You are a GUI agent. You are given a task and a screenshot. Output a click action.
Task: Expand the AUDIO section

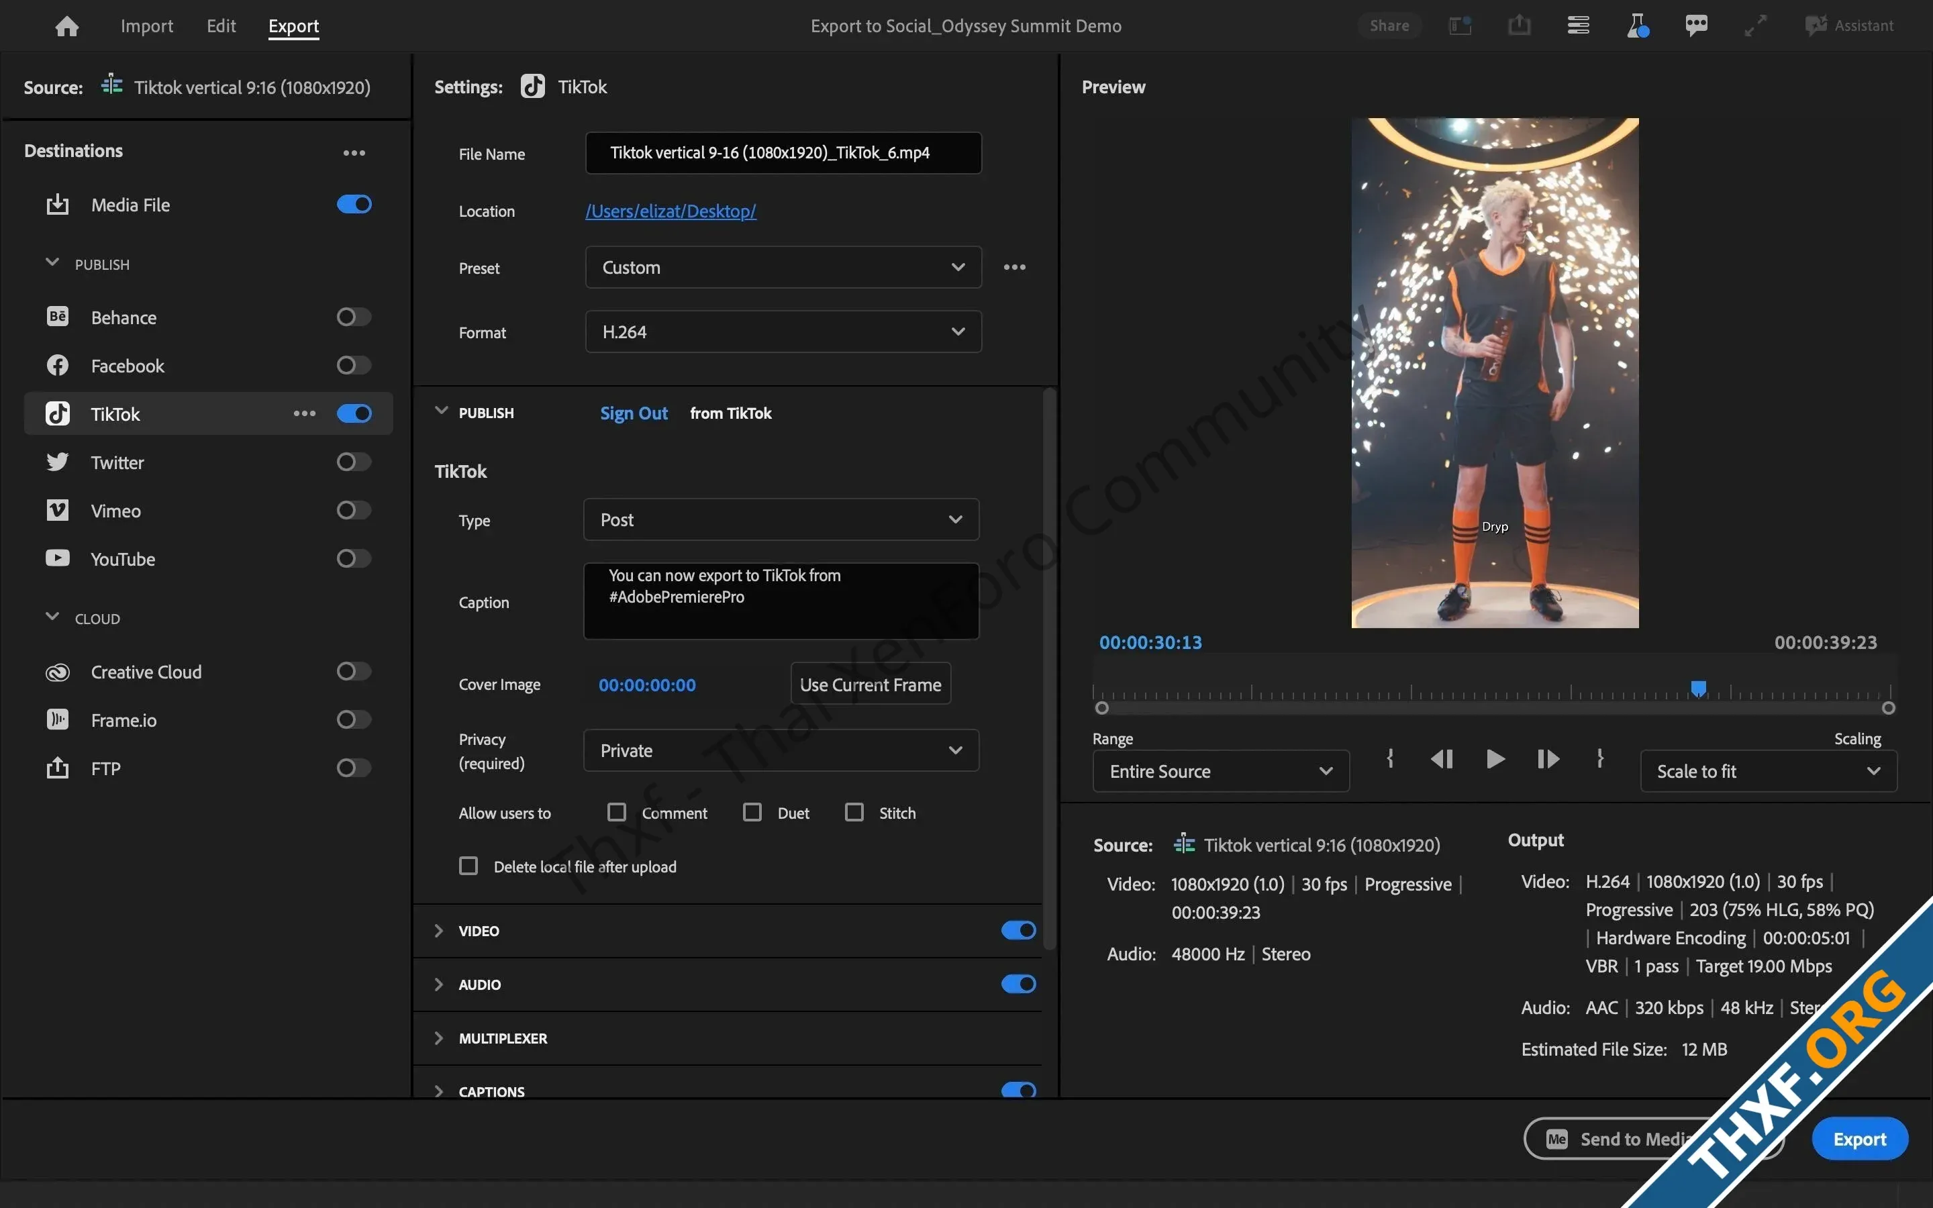point(438,985)
